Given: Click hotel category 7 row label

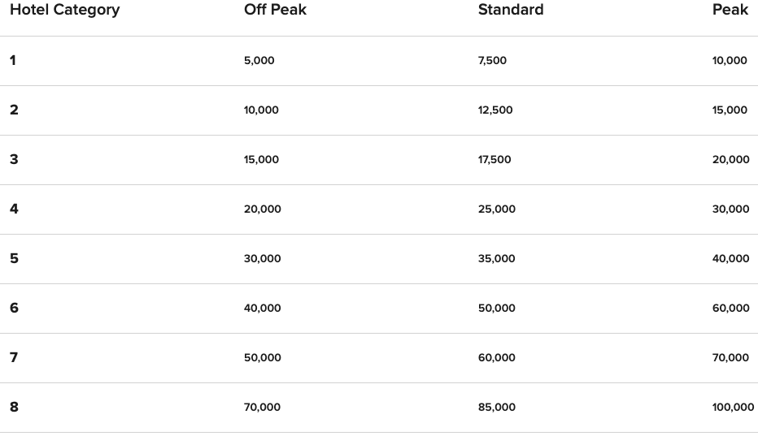Looking at the screenshot, I should [14, 357].
